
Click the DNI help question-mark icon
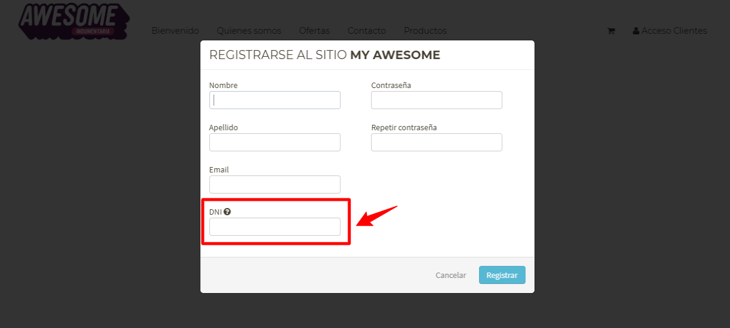227,212
